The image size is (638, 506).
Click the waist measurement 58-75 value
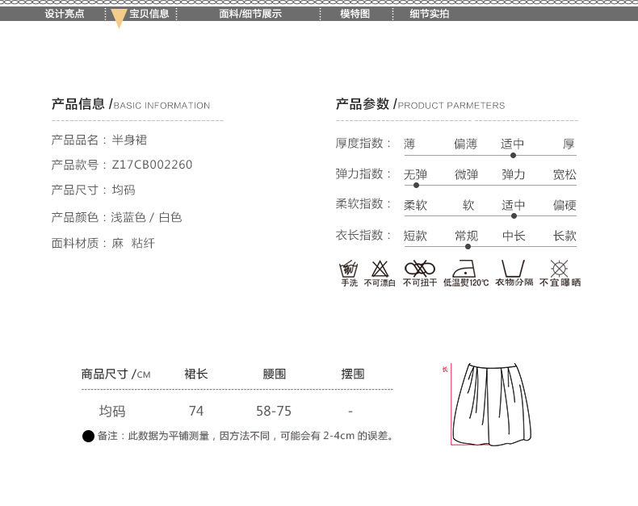coord(274,411)
